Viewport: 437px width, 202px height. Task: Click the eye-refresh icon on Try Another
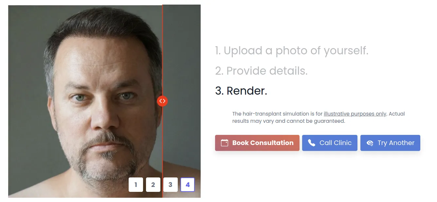click(x=370, y=143)
